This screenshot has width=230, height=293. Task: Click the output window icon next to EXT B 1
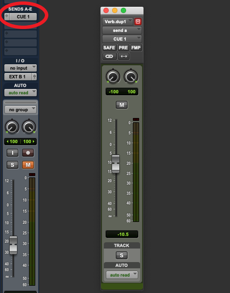pyautogui.click(x=34, y=76)
